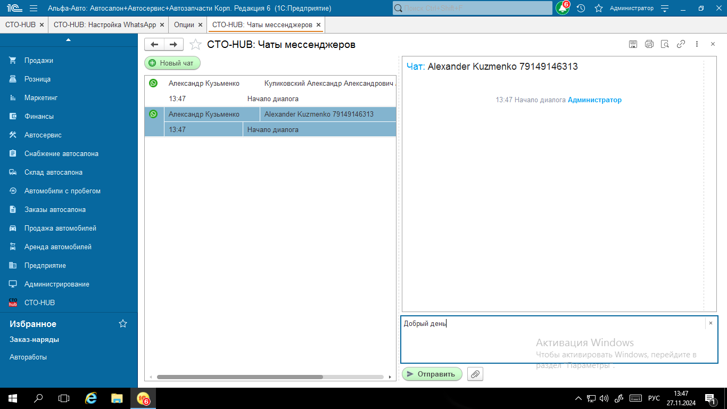Open the Автомобили с пробегом section
727x409 pixels.
tap(69, 191)
